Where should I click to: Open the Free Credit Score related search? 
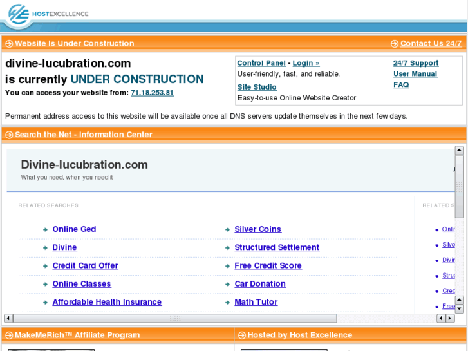(268, 265)
